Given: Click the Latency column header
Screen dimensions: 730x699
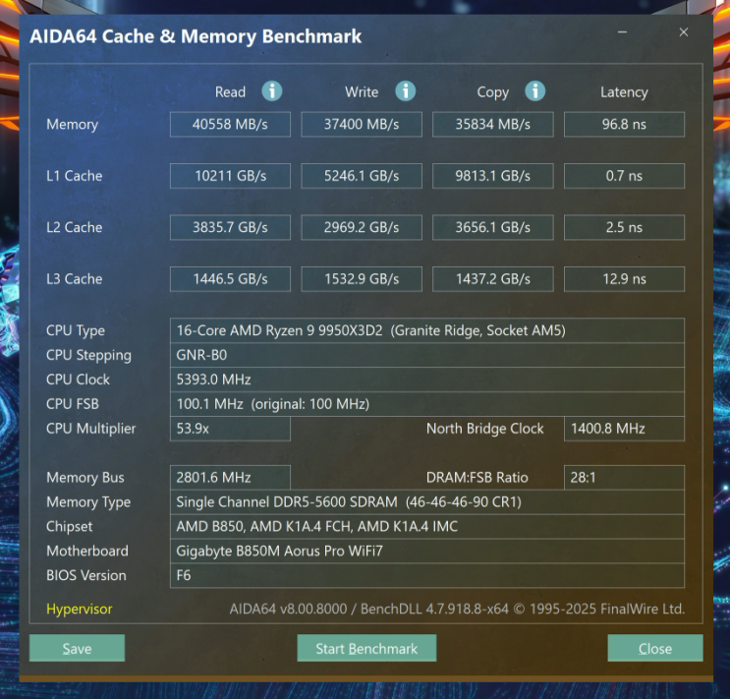Looking at the screenshot, I should 624,92.
